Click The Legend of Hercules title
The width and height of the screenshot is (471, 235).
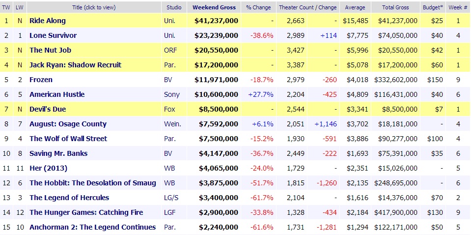(69, 198)
